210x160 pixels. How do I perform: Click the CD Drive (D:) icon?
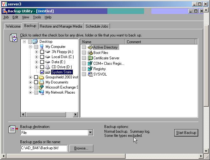[48, 67]
